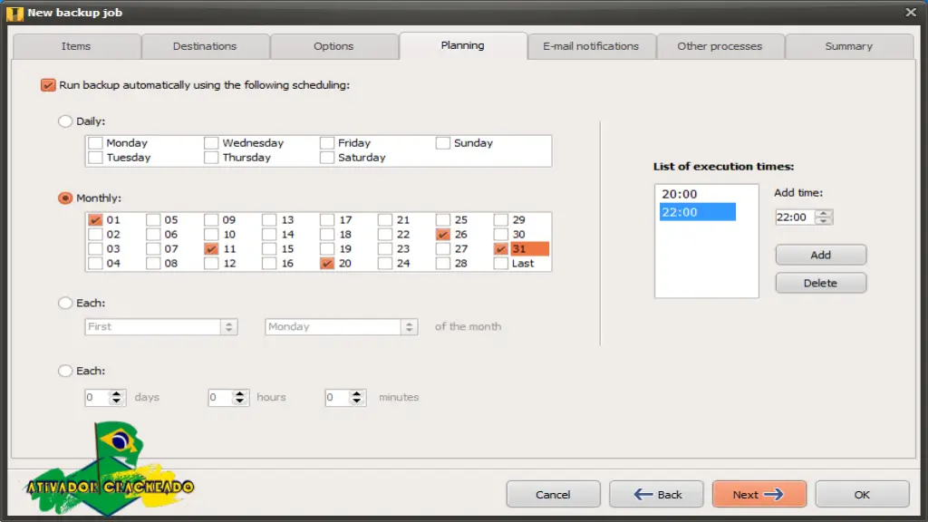This screenshot has height=522, width=928.
Task: Select the Monthly radio button
Action: 65,198
